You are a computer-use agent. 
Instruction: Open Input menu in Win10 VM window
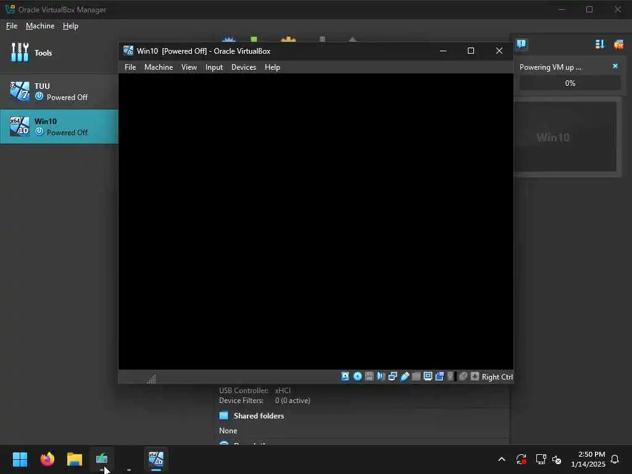pyautogui.click(x=214, y=67)
